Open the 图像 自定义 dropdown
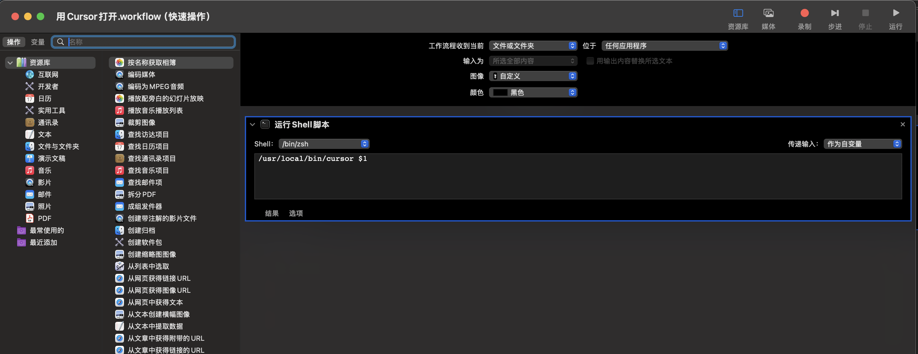 point(533,76)
